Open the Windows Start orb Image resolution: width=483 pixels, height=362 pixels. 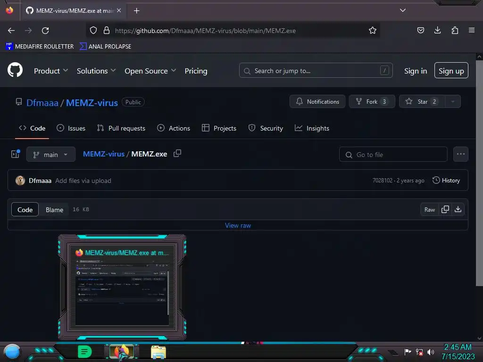click(x=12, y=352)
